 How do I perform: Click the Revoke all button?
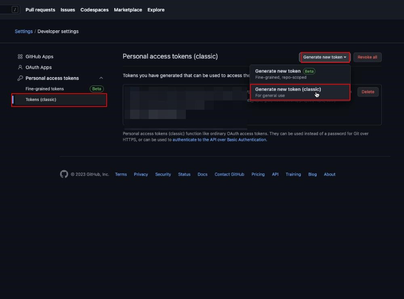[367, 57]
